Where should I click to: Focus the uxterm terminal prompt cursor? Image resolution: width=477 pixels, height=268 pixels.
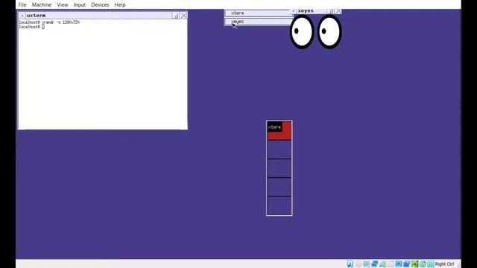click(43, 27)
